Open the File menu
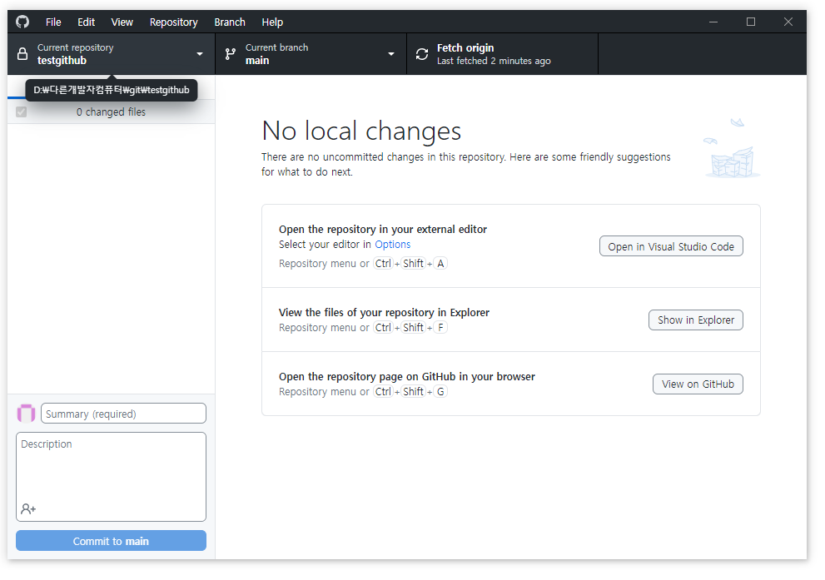Screen dimensions: 825x580 tap(53, 22)
